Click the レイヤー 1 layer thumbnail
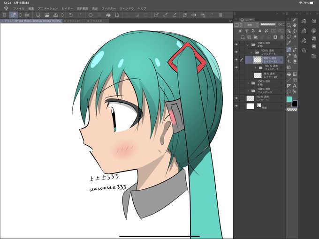The width and height of the screenshot is (319, 239). pos(250,98)
